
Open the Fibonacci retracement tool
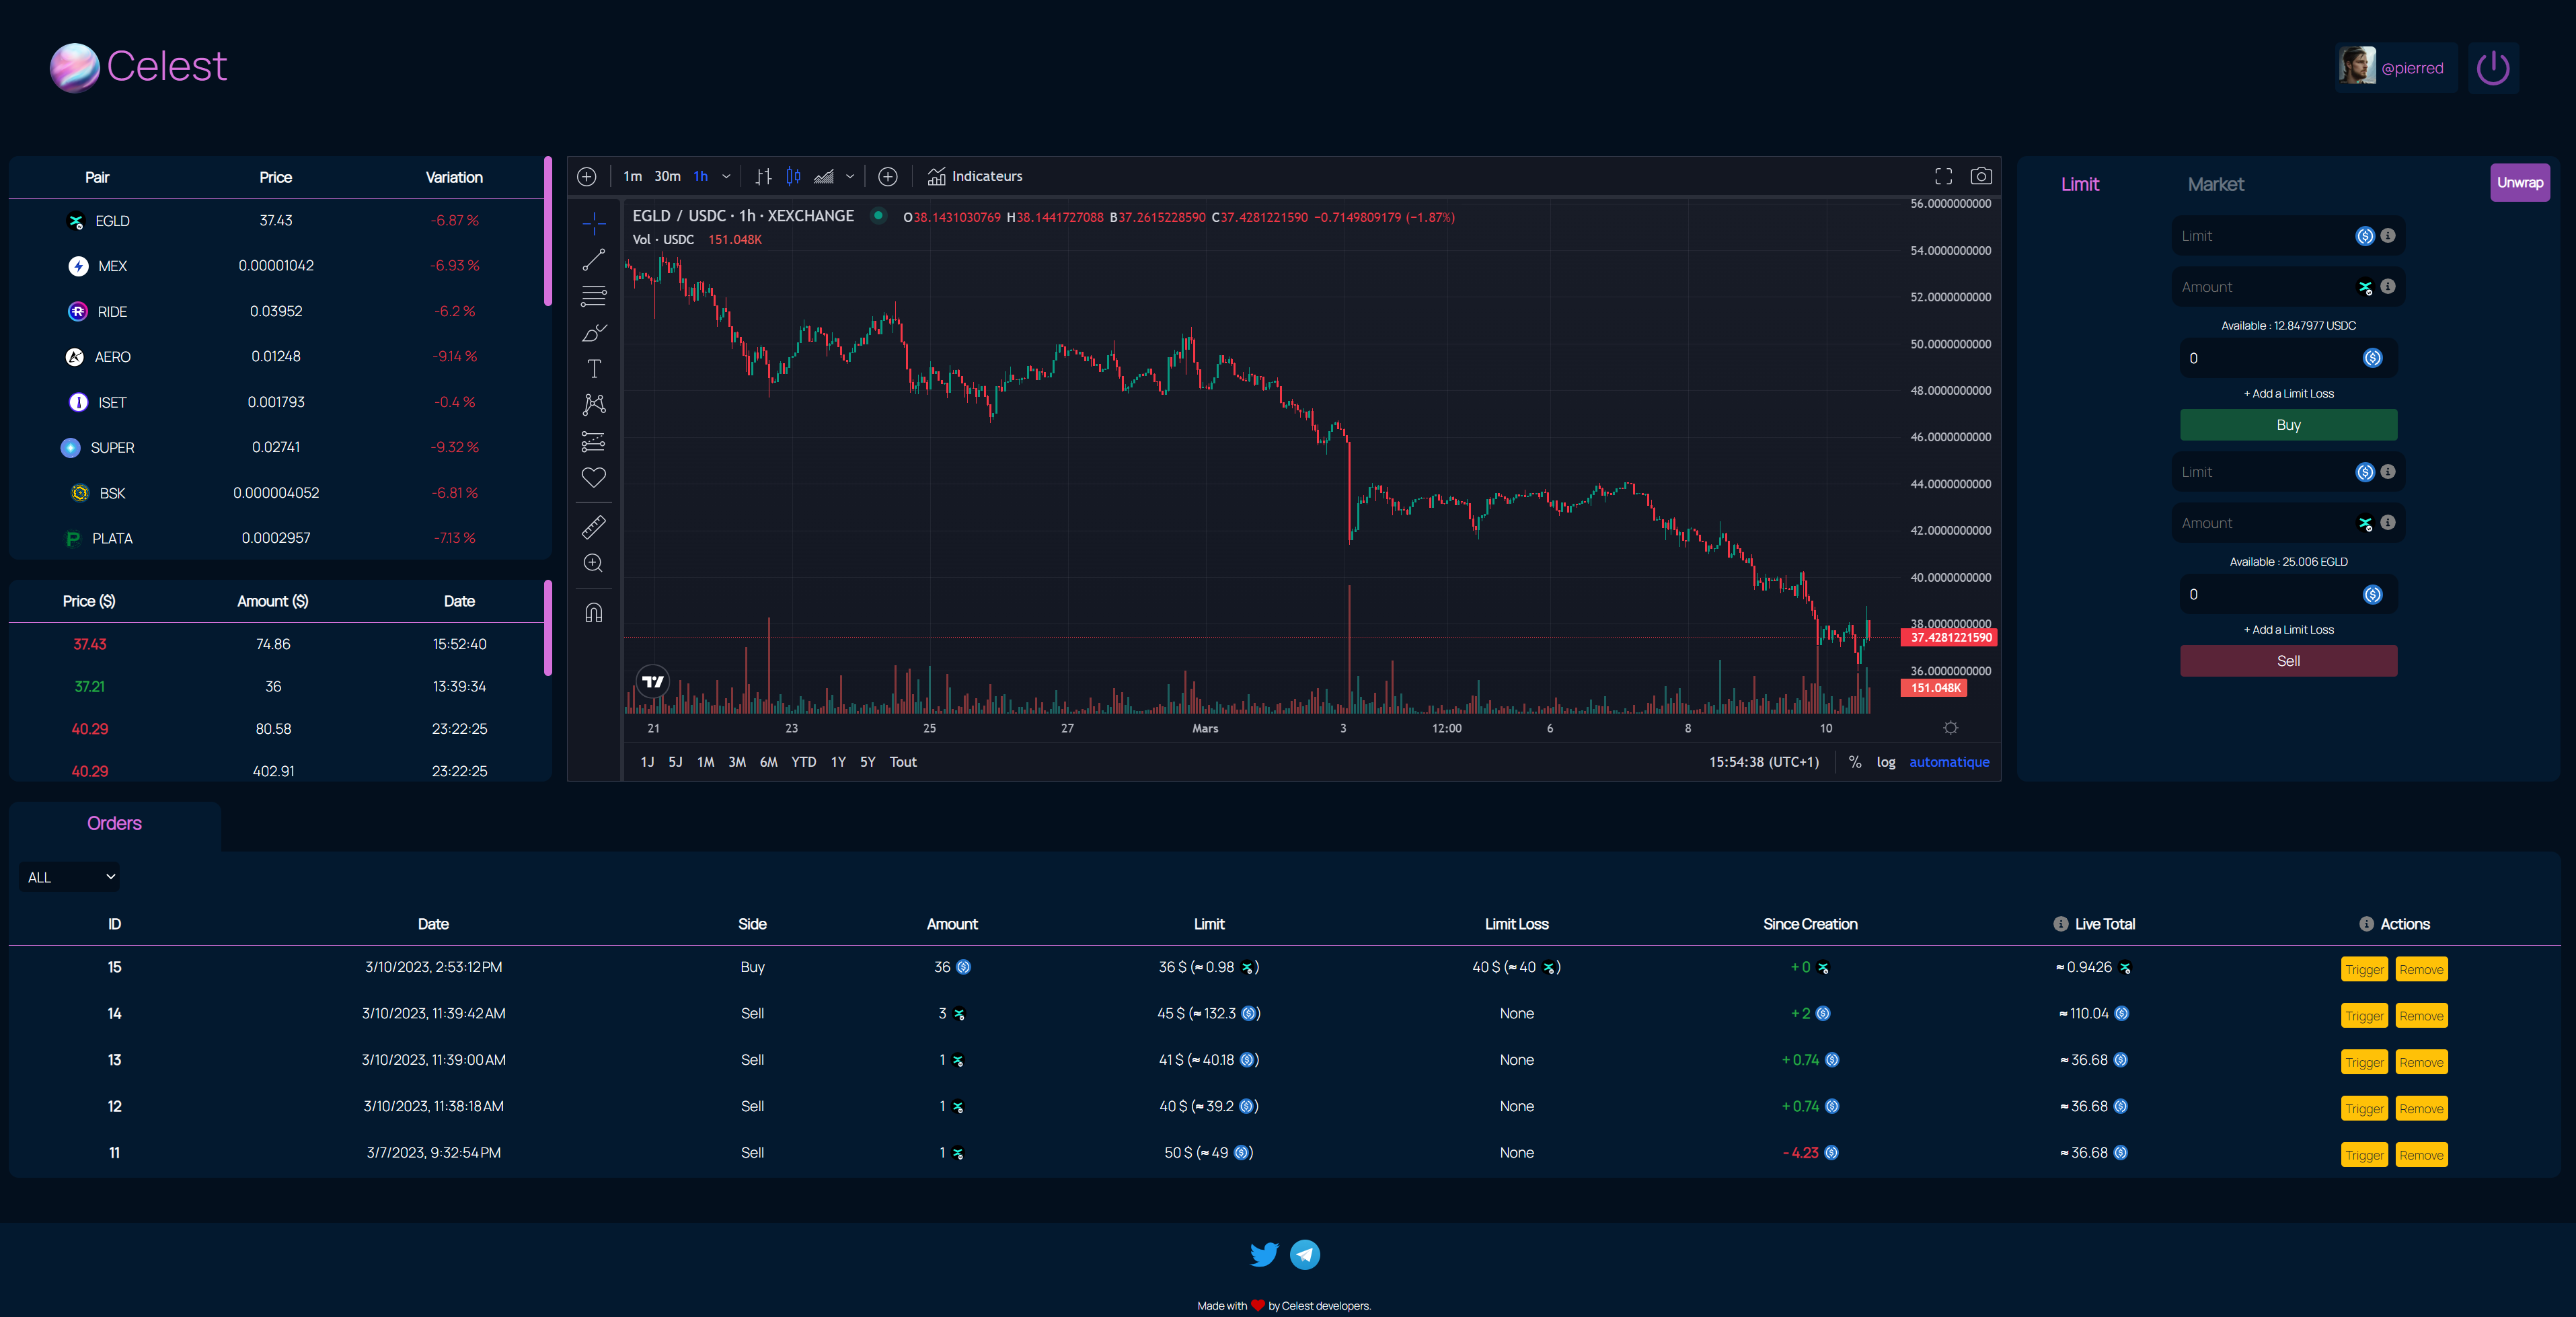pyautogui.click(x=594, y=296)
